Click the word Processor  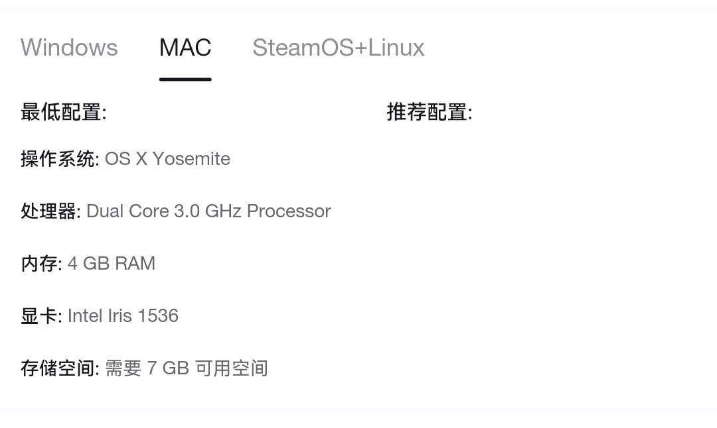289,211
